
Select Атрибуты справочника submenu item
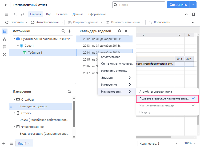pos(167,92)
